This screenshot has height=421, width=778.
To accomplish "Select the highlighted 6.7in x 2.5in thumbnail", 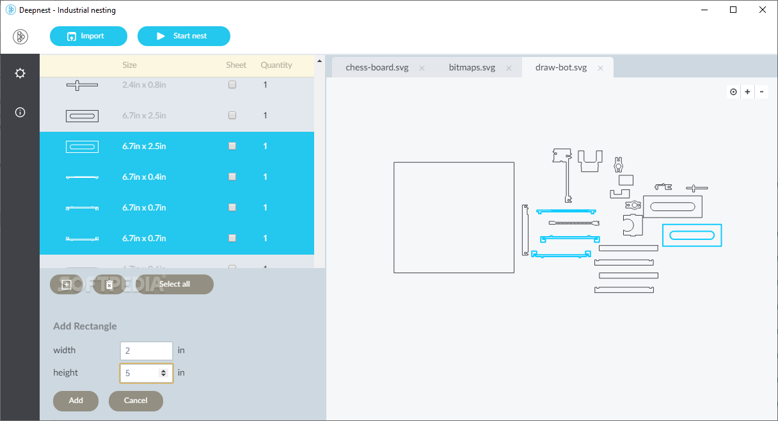I will [x=82, y=147].
